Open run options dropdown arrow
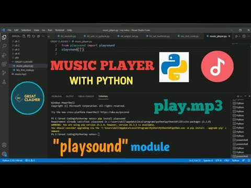The height and width of the screenshot is (188, 251). pos(239,36)
